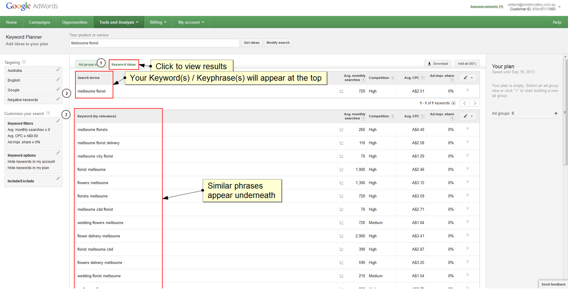Click help icon beside Competition column header

[x=392, y=78]
